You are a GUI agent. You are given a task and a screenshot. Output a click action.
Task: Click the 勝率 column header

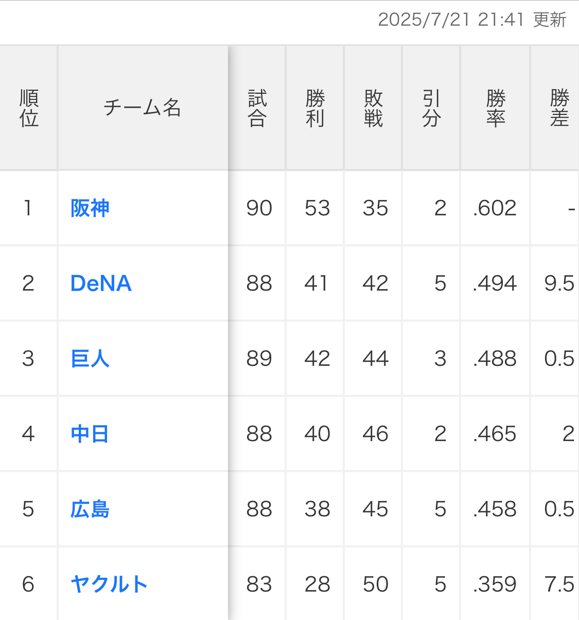click(495, 108)
